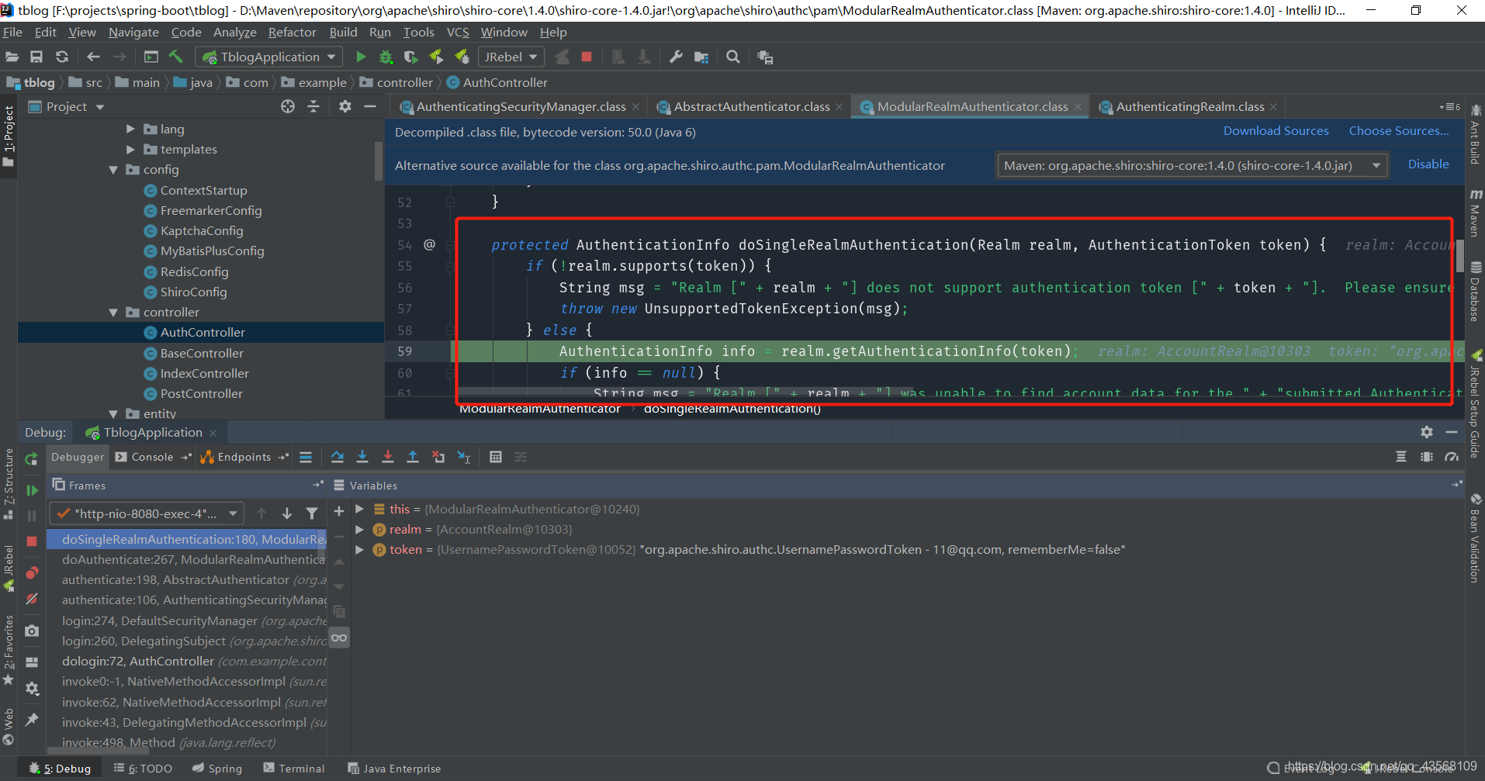The width and height of the screenshot is (1485, 781).
Task: Select PostController in project tree
Action: pos(201,393)
